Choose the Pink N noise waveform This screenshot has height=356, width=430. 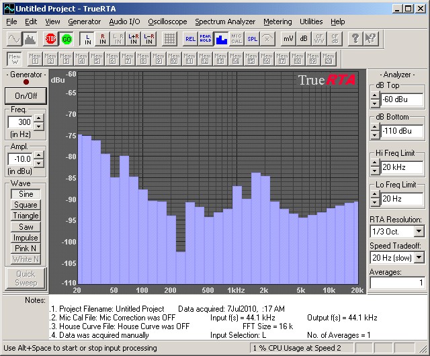point(26,249)
